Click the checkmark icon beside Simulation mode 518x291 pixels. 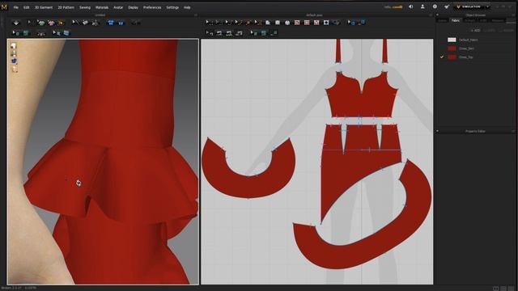pyautogui.click(x=447, y=6)
